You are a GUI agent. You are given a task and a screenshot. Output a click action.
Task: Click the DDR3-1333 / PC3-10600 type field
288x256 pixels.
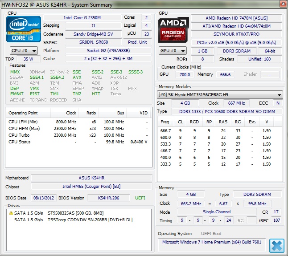point(227,111)
